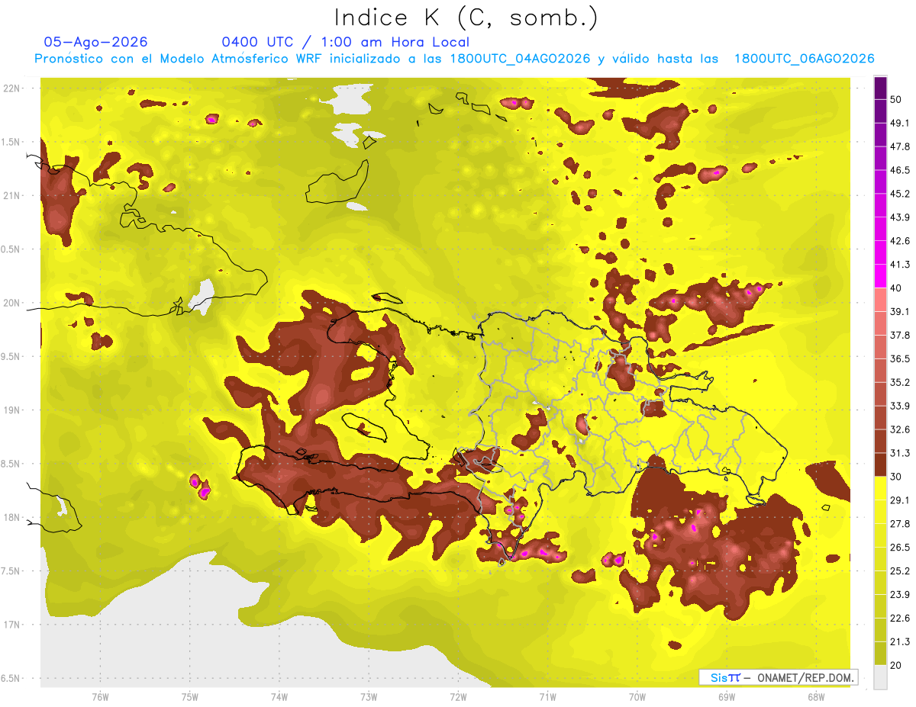Viewport: 916px width, 707px height.
Task: Click the 22N latitude axis label
Action: 13,88
